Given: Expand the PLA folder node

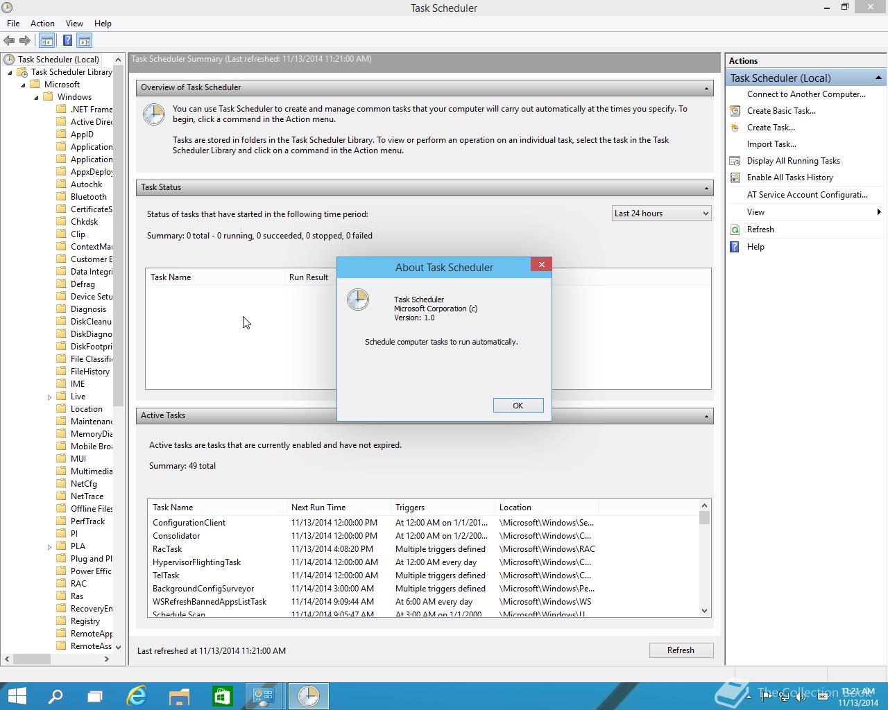Looking at the screenshot, I should 49,547.
